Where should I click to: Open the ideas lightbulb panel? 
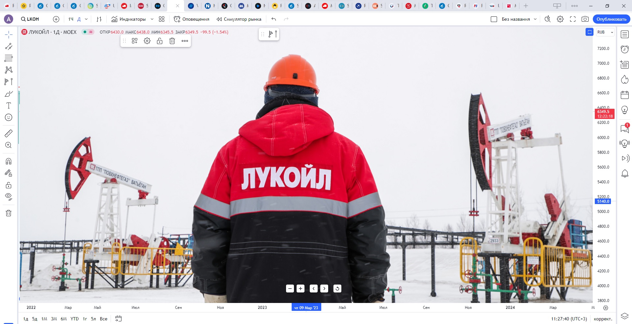[x=625, y=110]
